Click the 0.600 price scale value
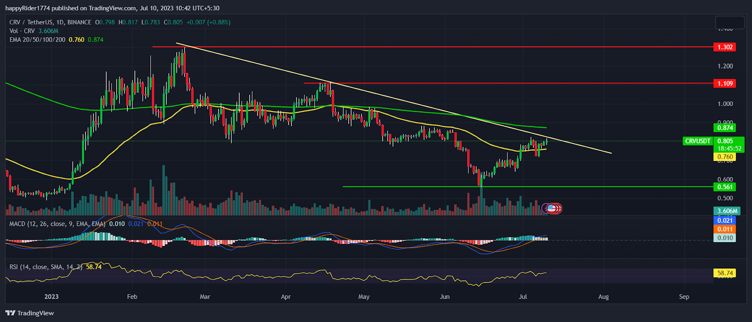This screenshot has height=322, width=752. coord(725,179)
